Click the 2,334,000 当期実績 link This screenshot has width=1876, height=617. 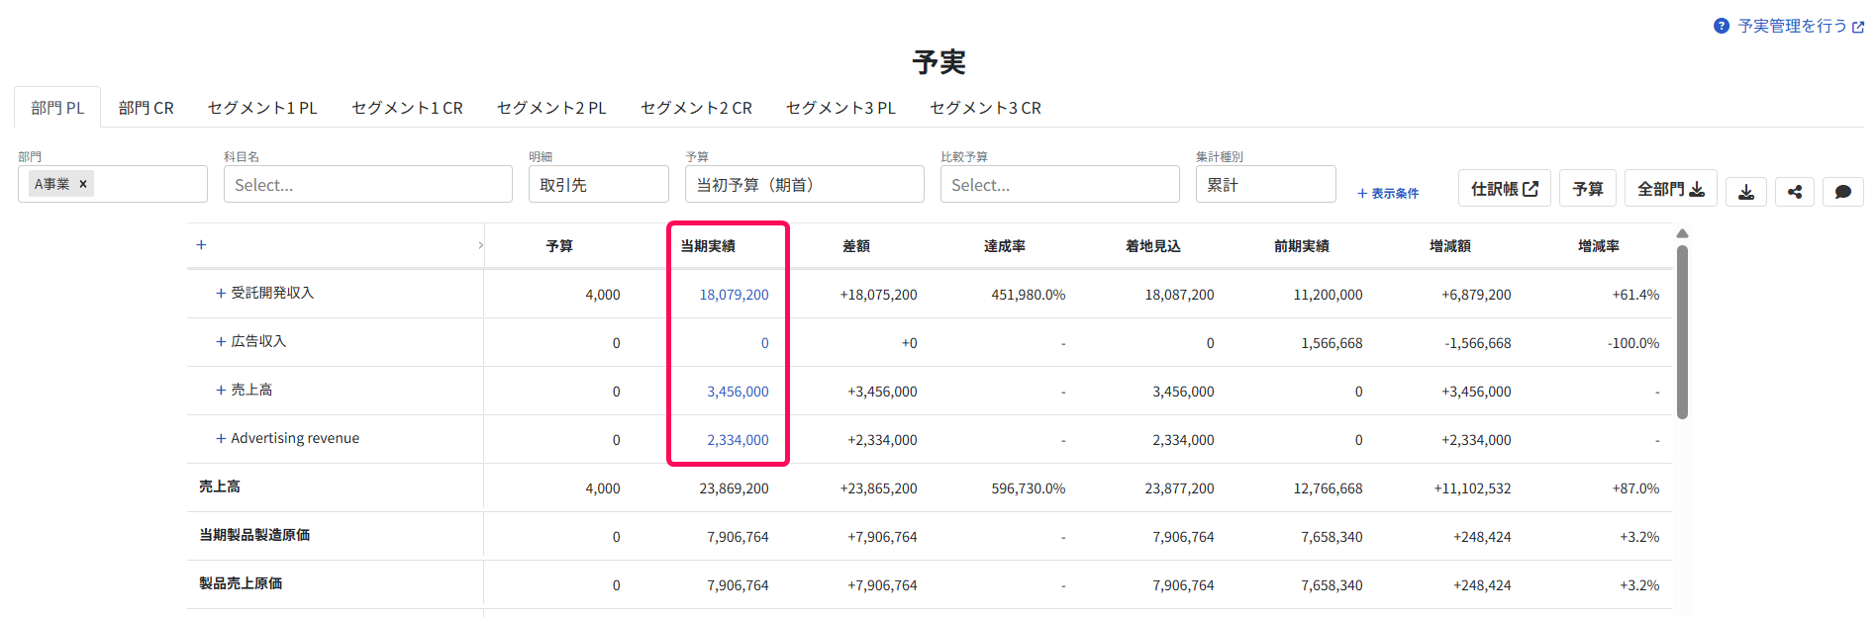point(738,440)
